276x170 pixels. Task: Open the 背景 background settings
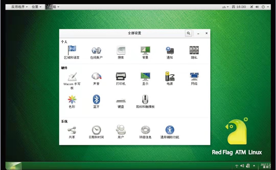[145, 52]
